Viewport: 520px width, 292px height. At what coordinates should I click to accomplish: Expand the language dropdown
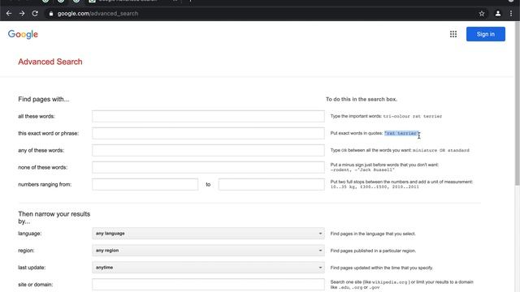pos(208,234)
